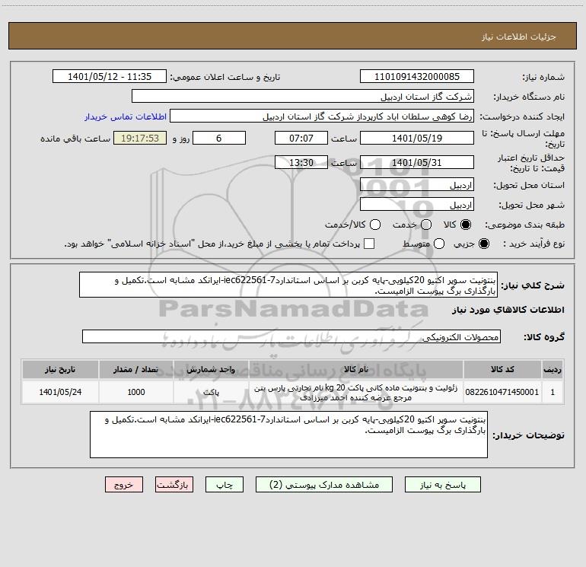
Task: Click the quantity cell 1000
Action: click(x=136, y=392)
